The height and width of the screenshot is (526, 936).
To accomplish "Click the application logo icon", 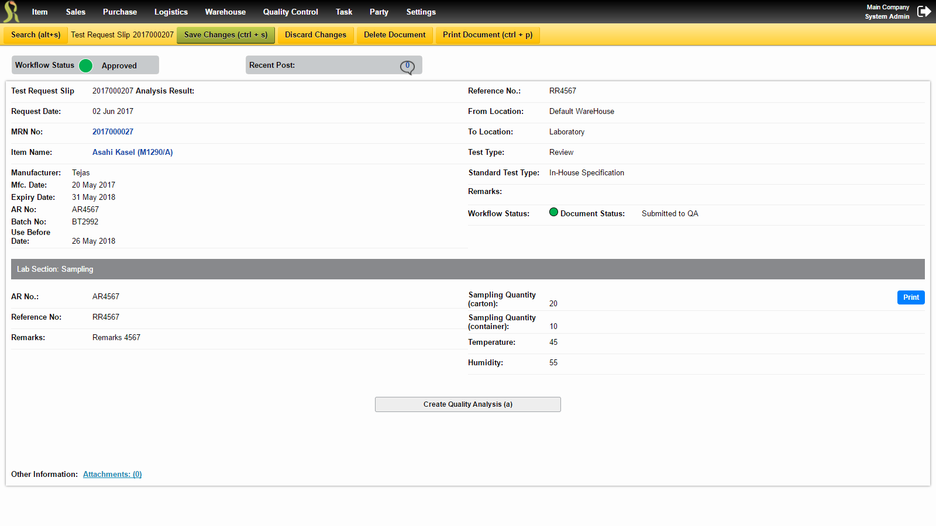I will coord(10,11).
